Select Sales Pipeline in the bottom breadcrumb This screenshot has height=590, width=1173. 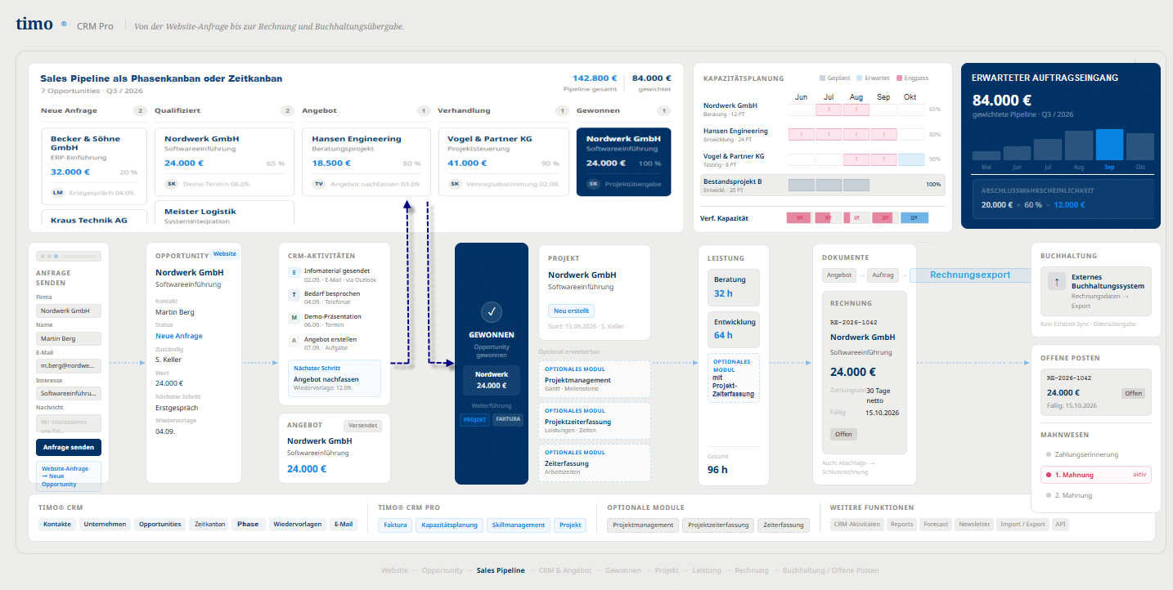[x=501, y=570]
